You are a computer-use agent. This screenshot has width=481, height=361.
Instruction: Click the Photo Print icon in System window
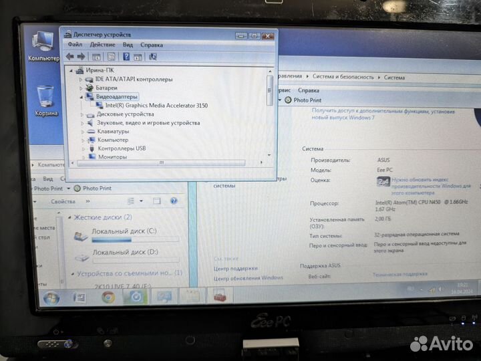[288, 100]
